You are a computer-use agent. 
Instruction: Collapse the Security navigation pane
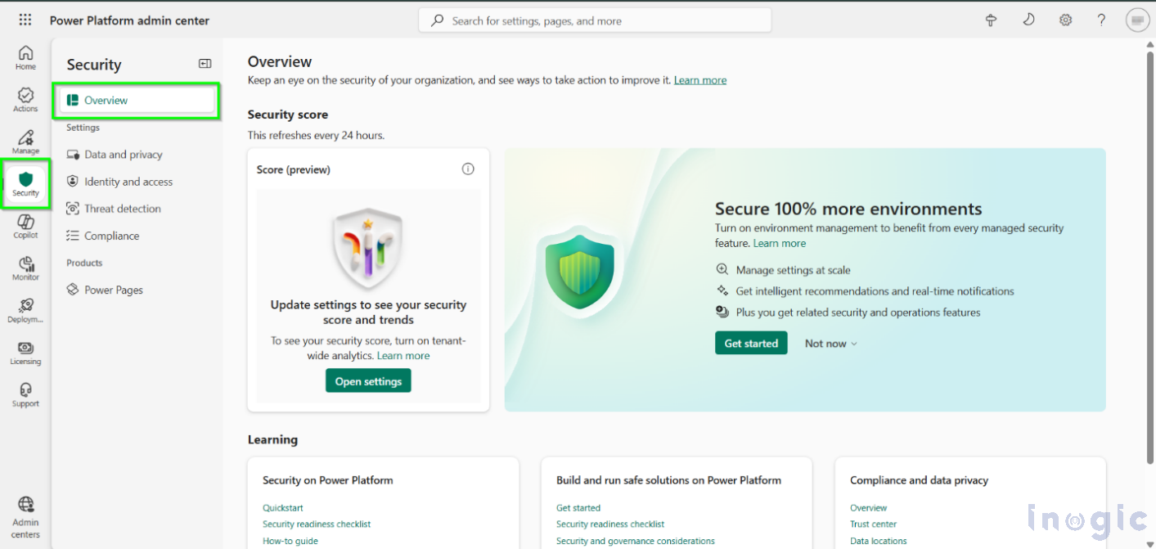pyautogui.click(x=205, y=63)
